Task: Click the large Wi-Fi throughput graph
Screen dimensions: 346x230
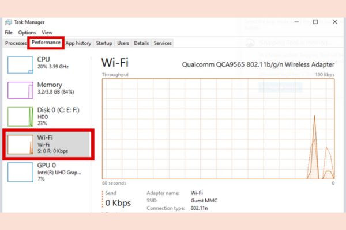Action: (218, 129)
